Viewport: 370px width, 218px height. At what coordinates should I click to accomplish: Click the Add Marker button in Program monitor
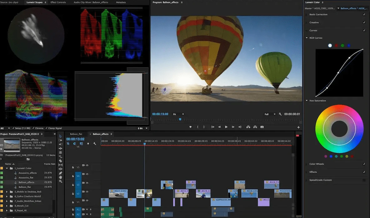190,127
